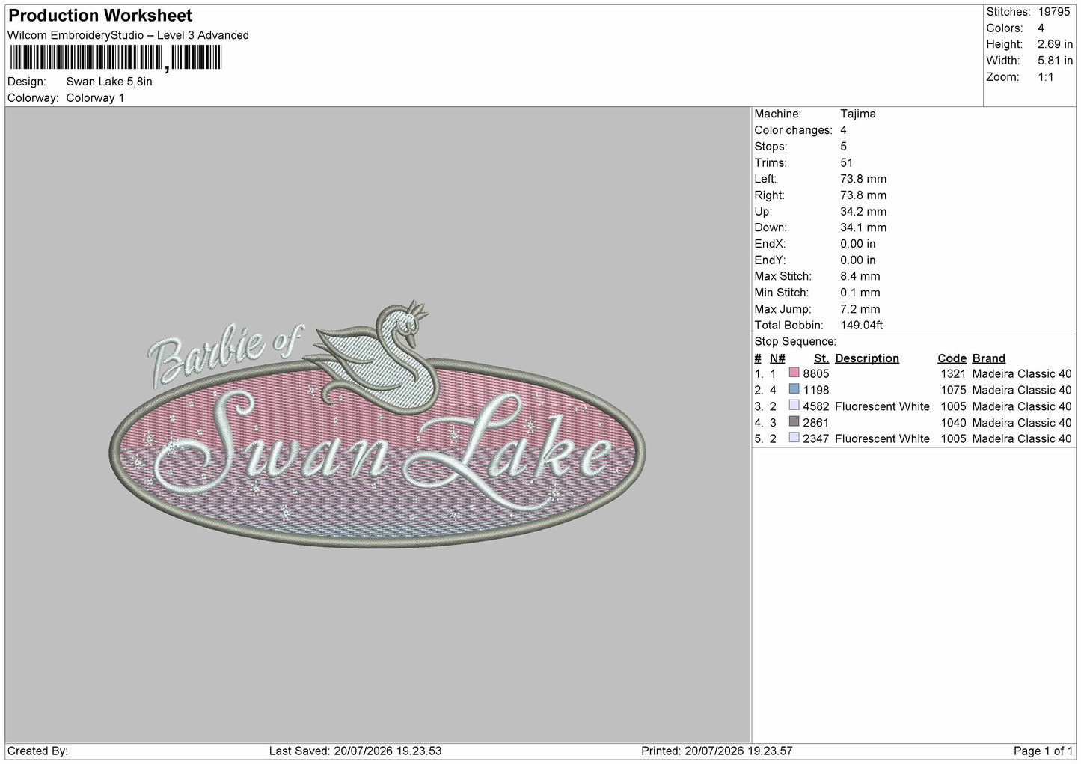The width and height of the screenshot is (1081, 764).
Task: Click the 4582 Fluorescent White swatch
Action: point(794,406)
